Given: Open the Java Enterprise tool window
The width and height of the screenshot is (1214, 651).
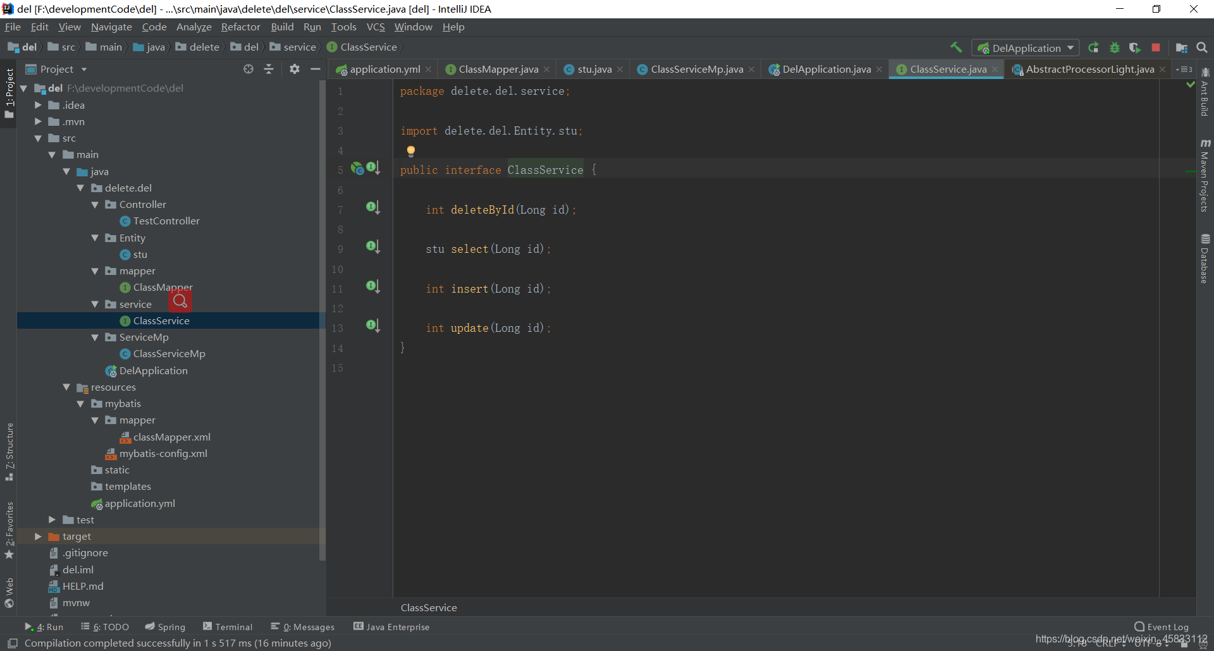Looking at the screenshot, I should click(x=391, y=627).
